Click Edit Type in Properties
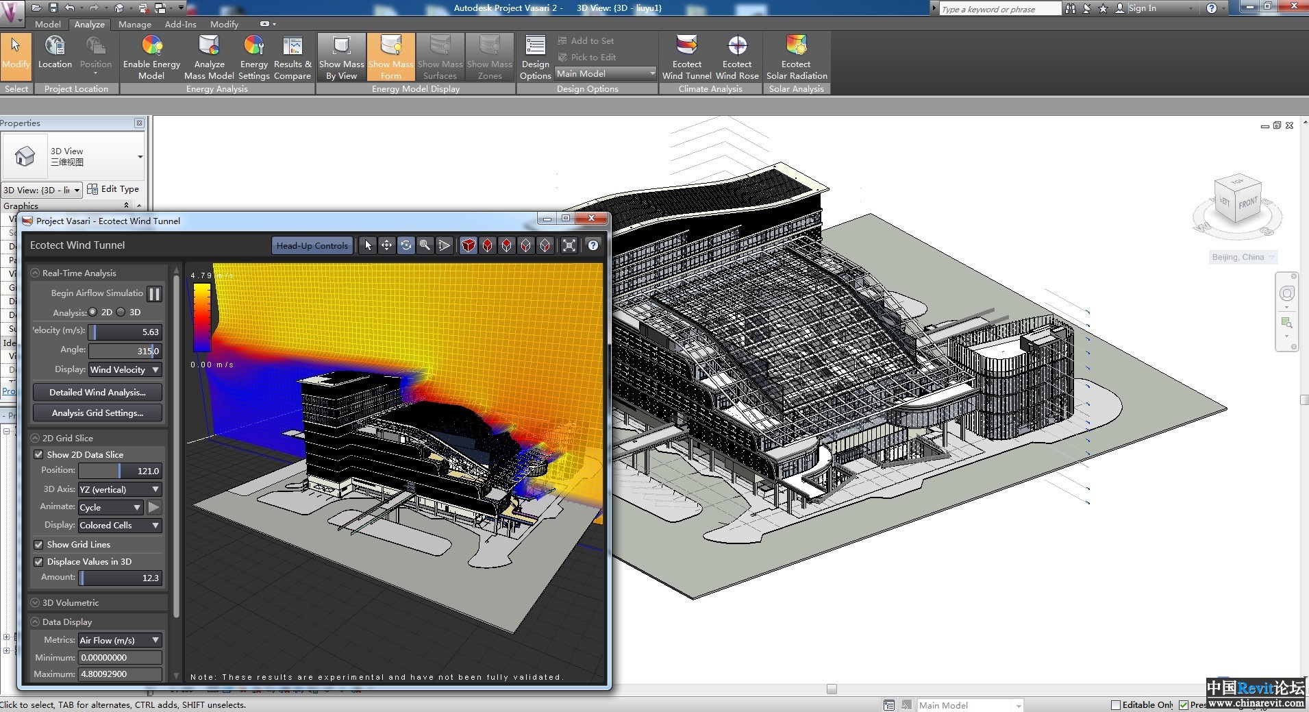The height and width of the screenshot is (712, 1309). click(113, 189)
